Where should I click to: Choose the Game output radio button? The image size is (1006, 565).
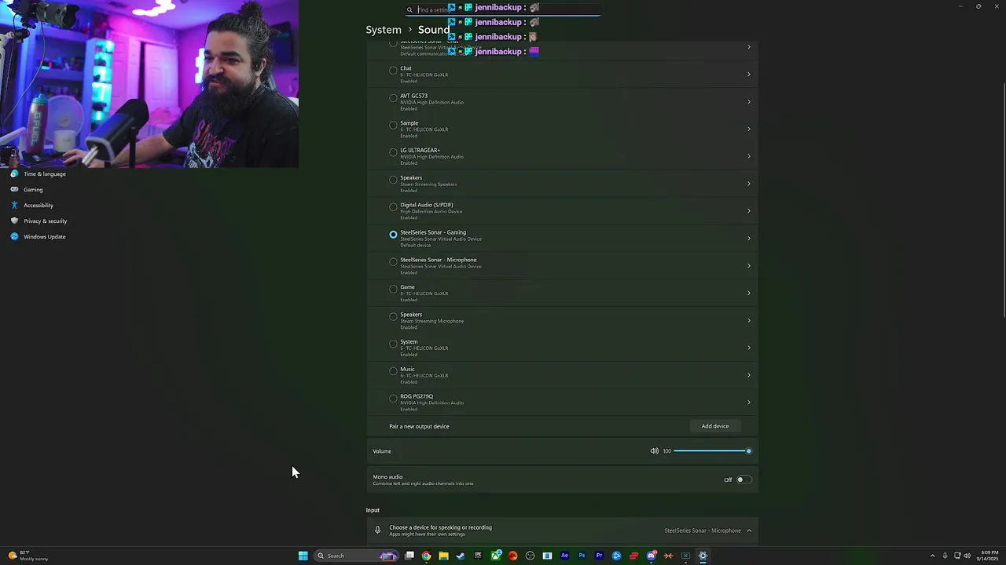(393, 289)
